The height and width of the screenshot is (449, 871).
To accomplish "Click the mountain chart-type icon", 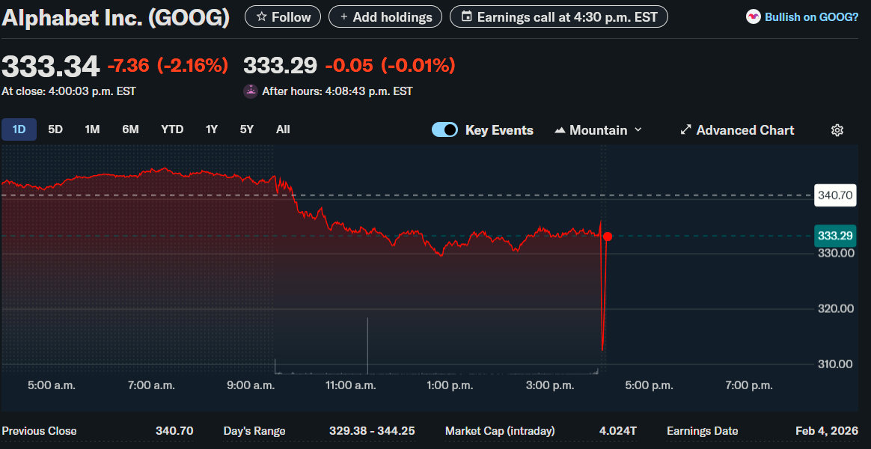I will click(560, 130).
